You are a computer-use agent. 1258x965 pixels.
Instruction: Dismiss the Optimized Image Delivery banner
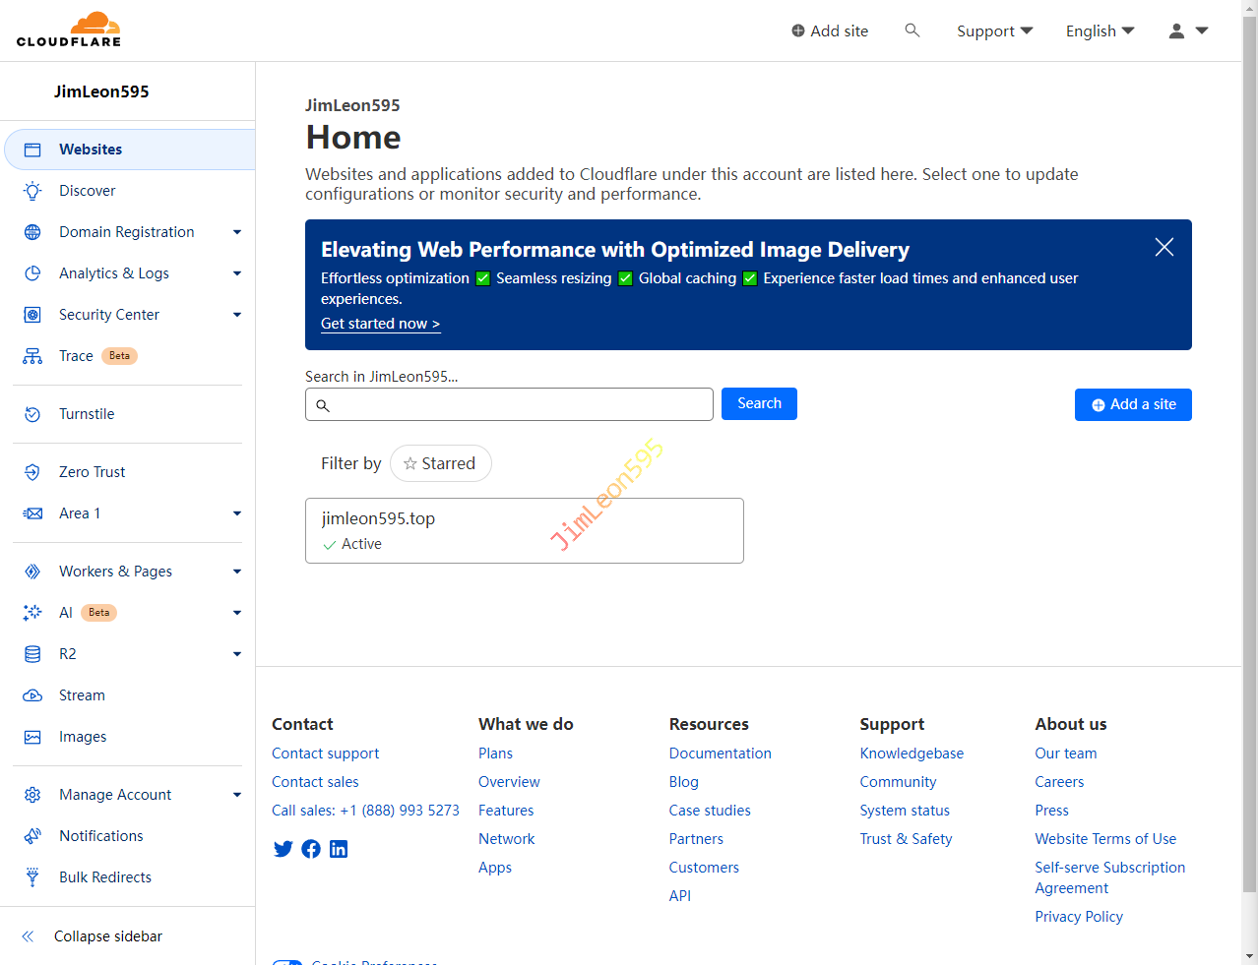coord(1164,248)
